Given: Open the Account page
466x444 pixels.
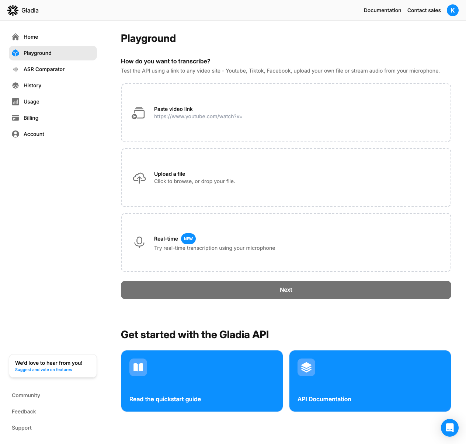Looking at the screenshot, I should (x=53, y=134).
